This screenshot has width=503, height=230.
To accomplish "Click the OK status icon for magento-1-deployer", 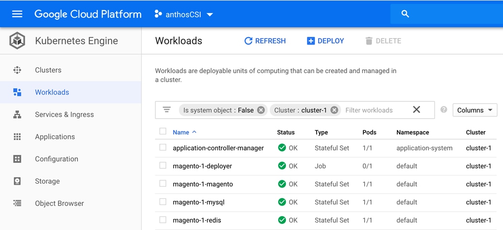I will (x=282, y=165).
